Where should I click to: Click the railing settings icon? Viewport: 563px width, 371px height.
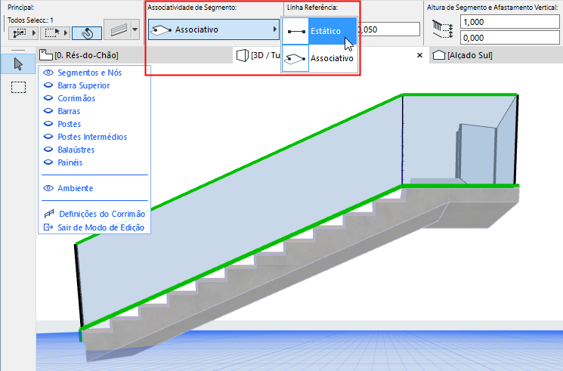click(48, 214)
